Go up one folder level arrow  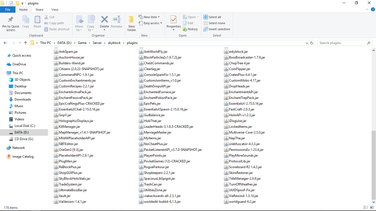coord(26,43)
